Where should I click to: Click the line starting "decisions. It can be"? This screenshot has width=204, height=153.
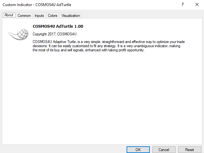(x=106, y=46)
